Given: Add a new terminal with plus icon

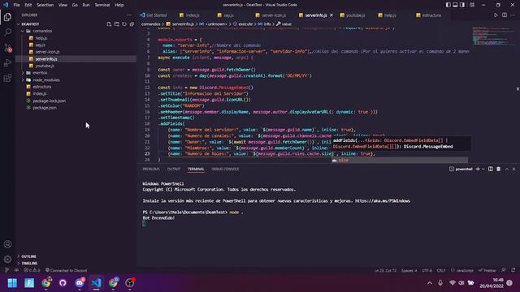Looking at the screenshot, I should click(x=478, y=170).
